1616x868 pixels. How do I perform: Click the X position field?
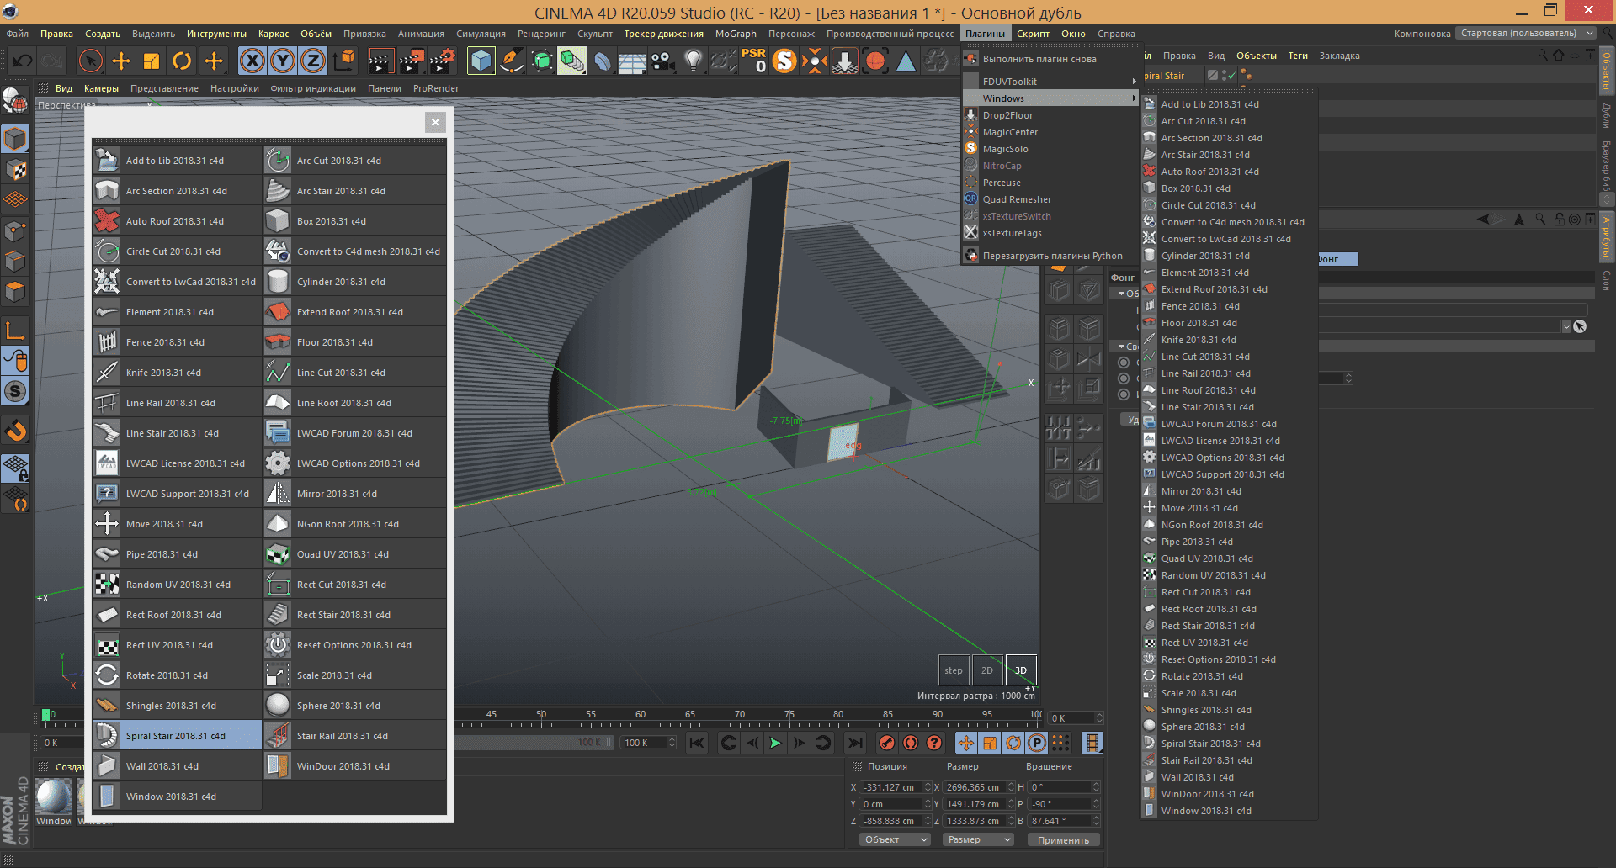[891, 787]
